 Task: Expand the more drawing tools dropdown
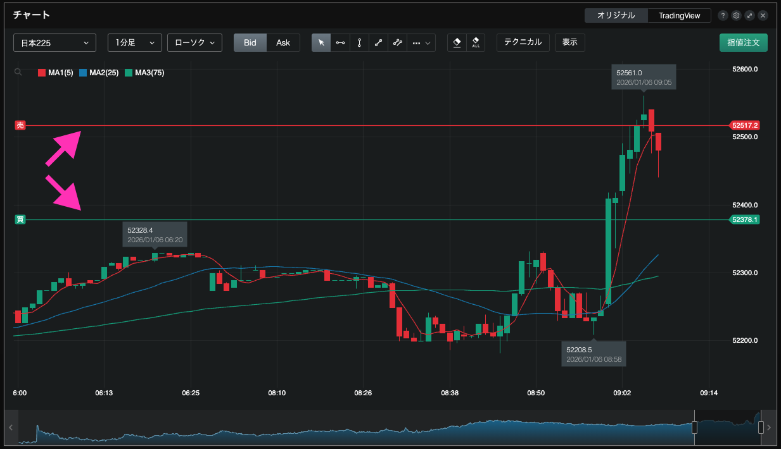click(421, 43)
